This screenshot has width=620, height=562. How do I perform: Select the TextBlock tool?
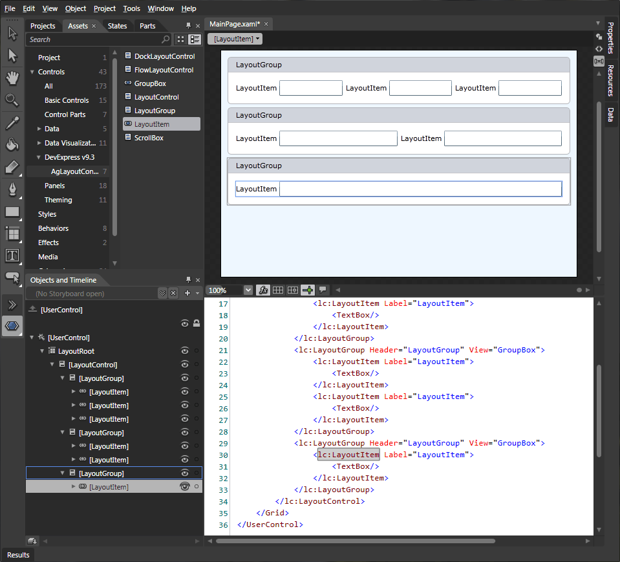(12, 255)
